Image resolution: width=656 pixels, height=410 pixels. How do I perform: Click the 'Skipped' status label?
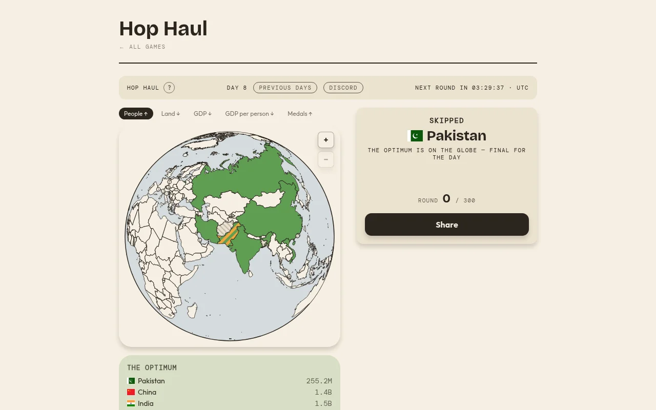click(x=447, y=120)
